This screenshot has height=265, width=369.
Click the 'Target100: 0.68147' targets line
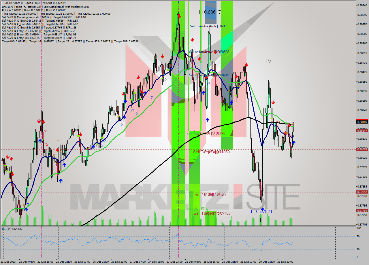(70, 41)
